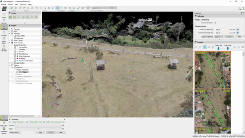Collapse the Tie Points tree node
The width and height of the screenshot is (245, 138).
(x=10, y=34)
